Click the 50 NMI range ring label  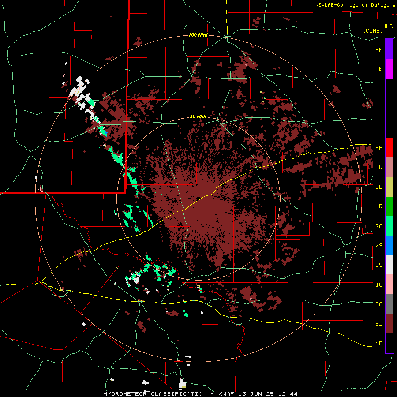coord(198,117)
